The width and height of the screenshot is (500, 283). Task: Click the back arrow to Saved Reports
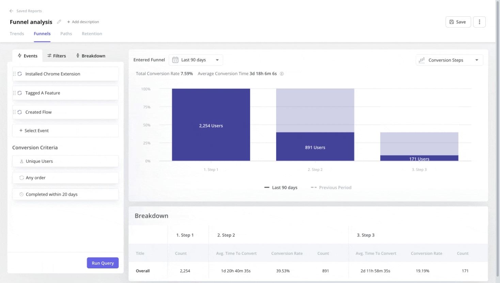(11, 11)
